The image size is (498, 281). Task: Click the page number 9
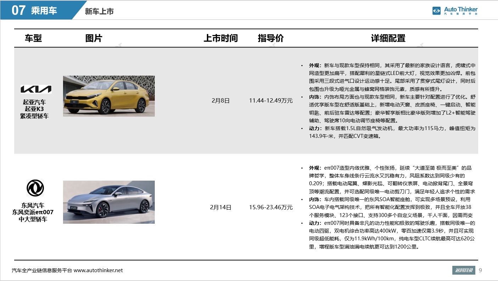coord(480,270)
